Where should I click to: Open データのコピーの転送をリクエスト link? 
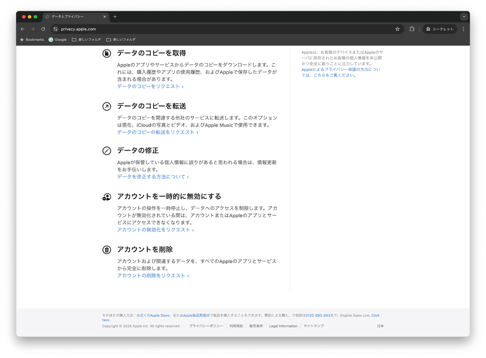[x=157, y=132]
